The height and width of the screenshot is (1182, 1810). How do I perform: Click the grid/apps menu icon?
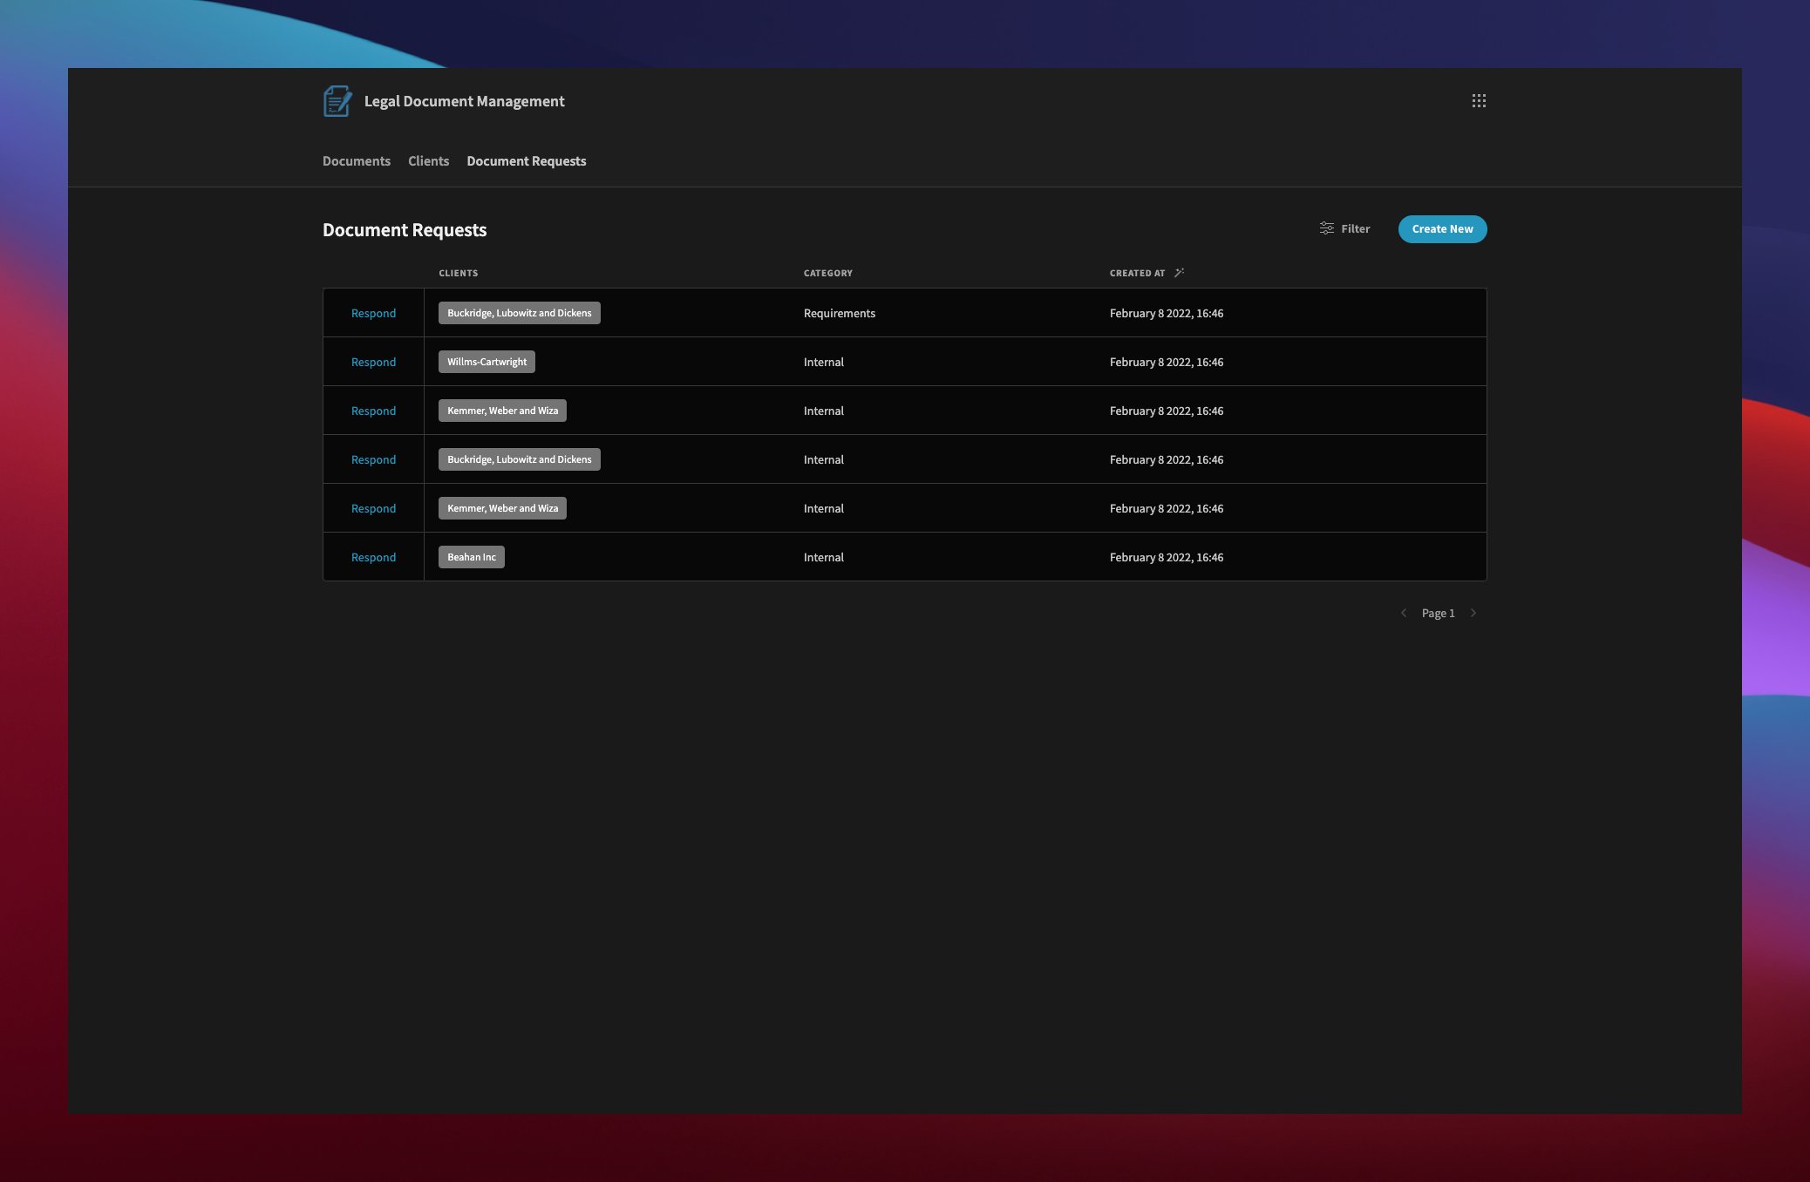(1479, 99)
